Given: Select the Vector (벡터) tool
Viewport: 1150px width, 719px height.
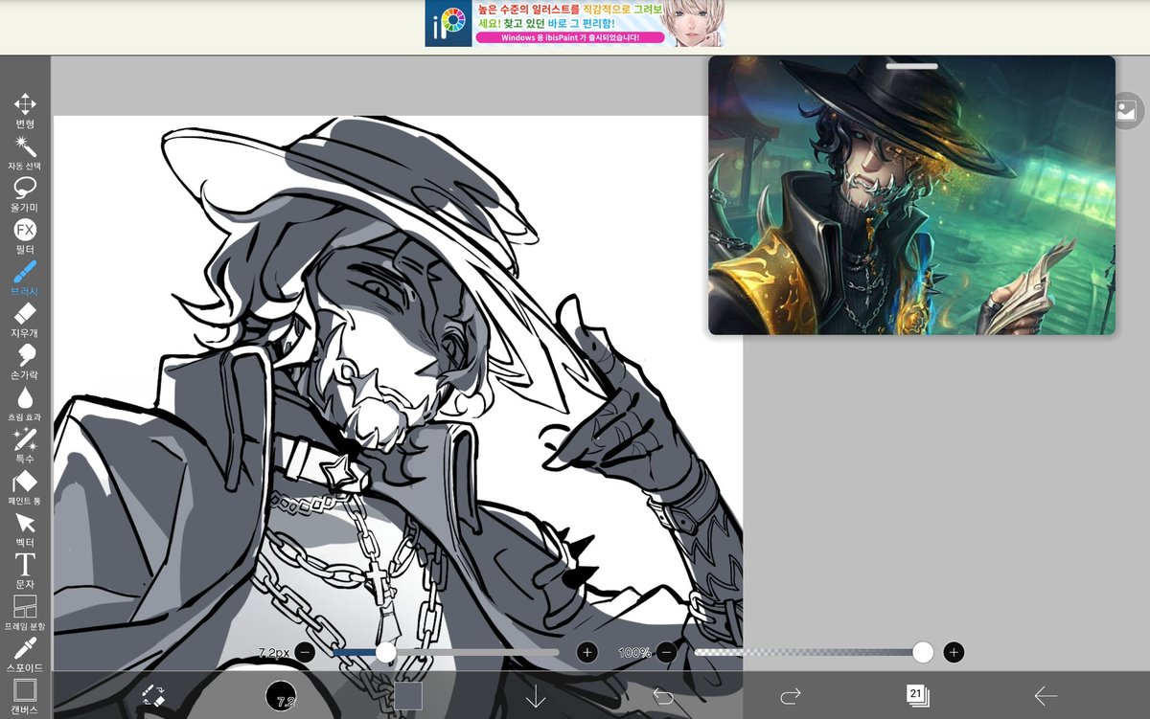Looking at the screenshot, I should (25, 529).
